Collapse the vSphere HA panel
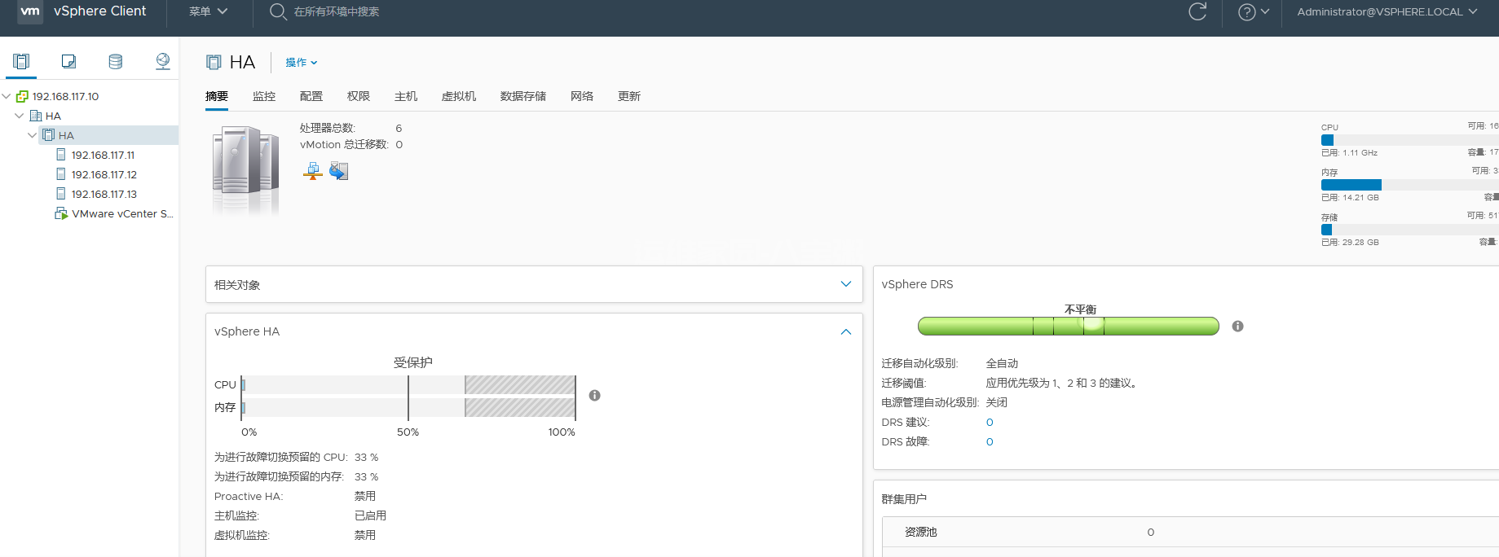This screenshot has width=1499, height=557. (845, 331)
